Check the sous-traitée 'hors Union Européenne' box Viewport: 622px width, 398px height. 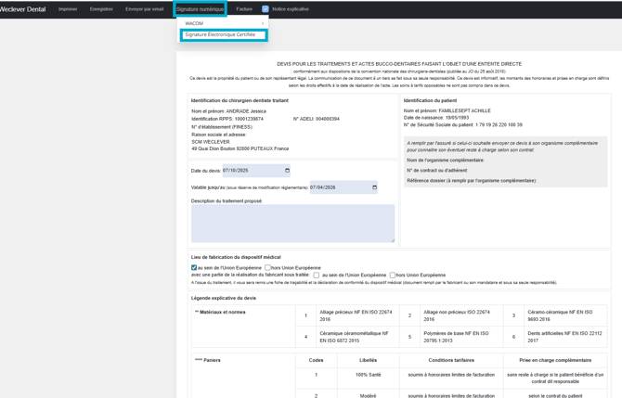(x=393, y=276)
